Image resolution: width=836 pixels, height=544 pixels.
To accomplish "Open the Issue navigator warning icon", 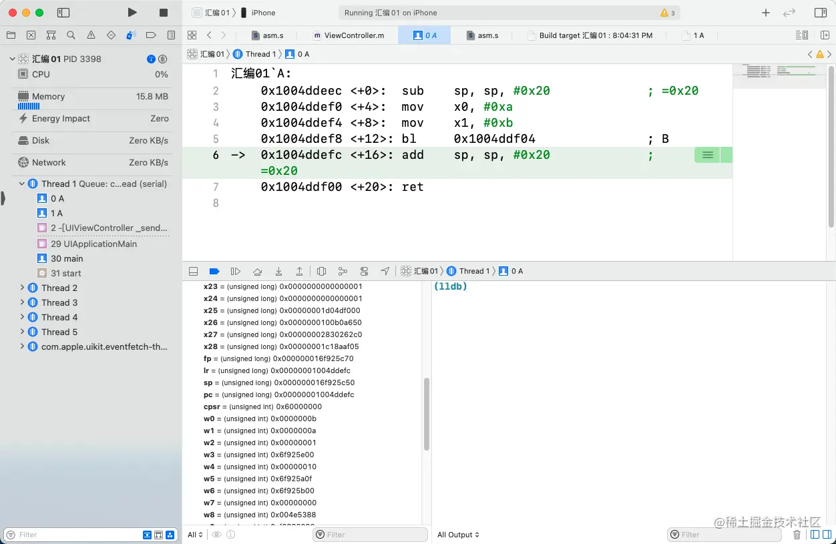I will pos(91,35).
